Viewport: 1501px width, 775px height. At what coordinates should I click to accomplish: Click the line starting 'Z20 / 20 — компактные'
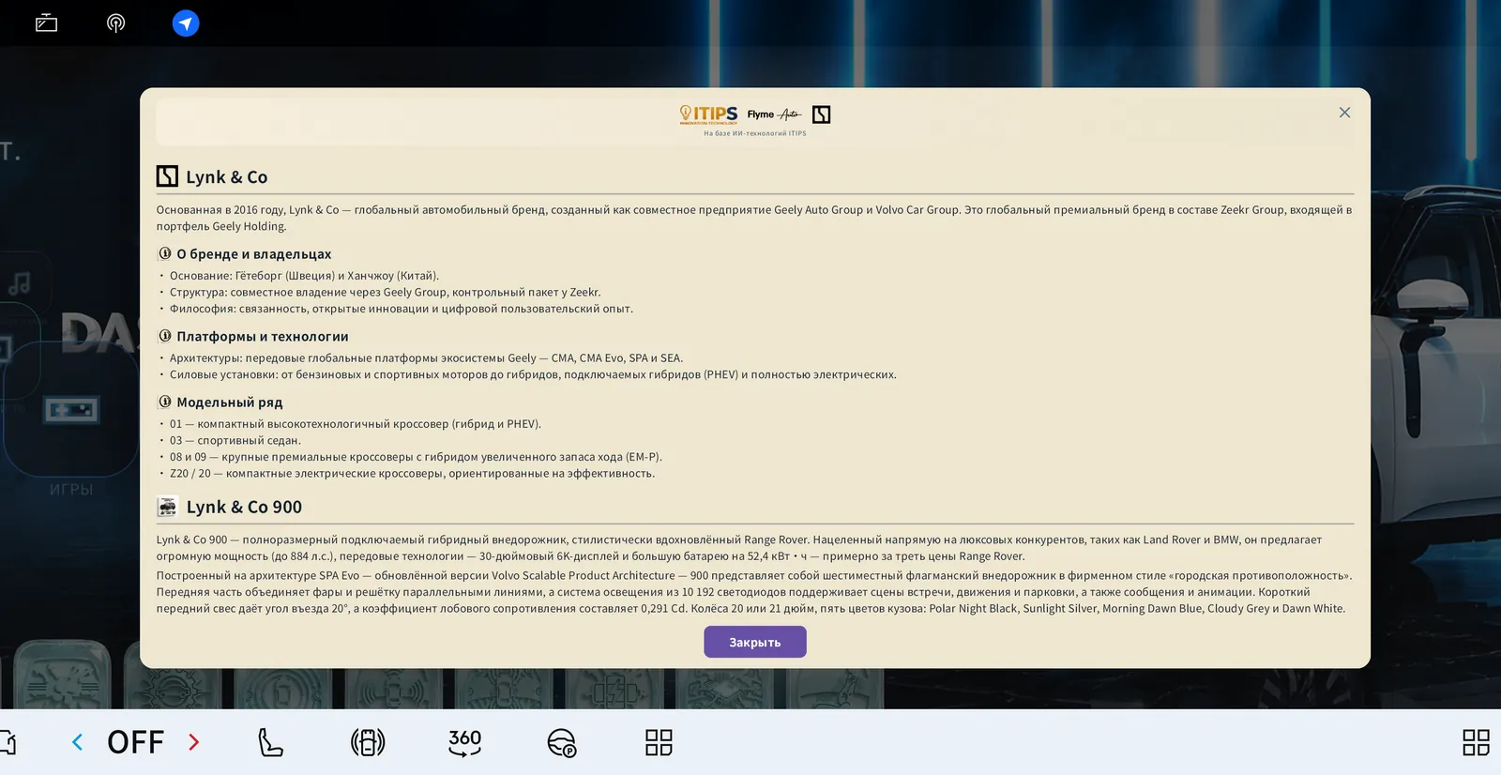(413, 473)
